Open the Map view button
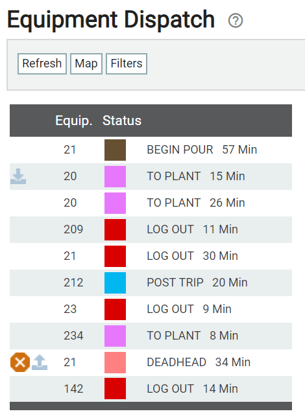 (86, 64)
